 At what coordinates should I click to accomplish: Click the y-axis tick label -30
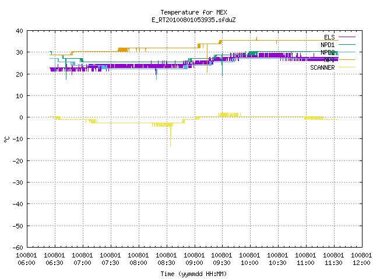coord(18,182)
